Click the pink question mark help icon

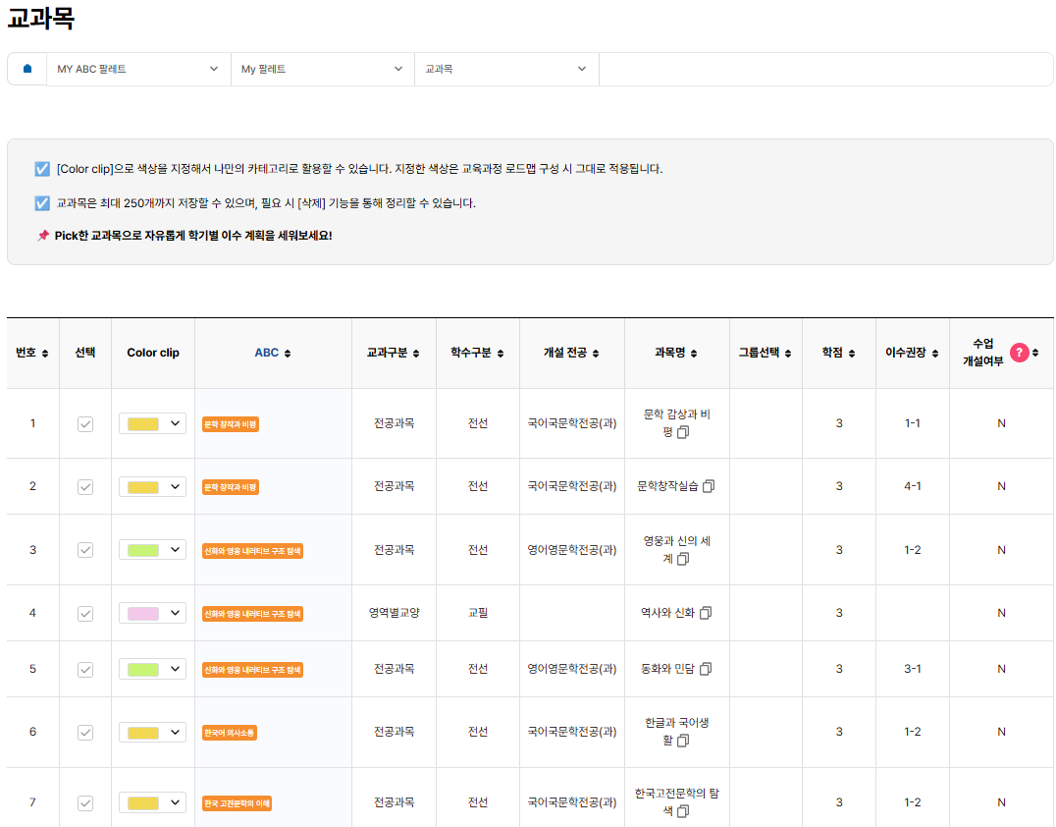pyautogui.click(x=1020, y=353)
